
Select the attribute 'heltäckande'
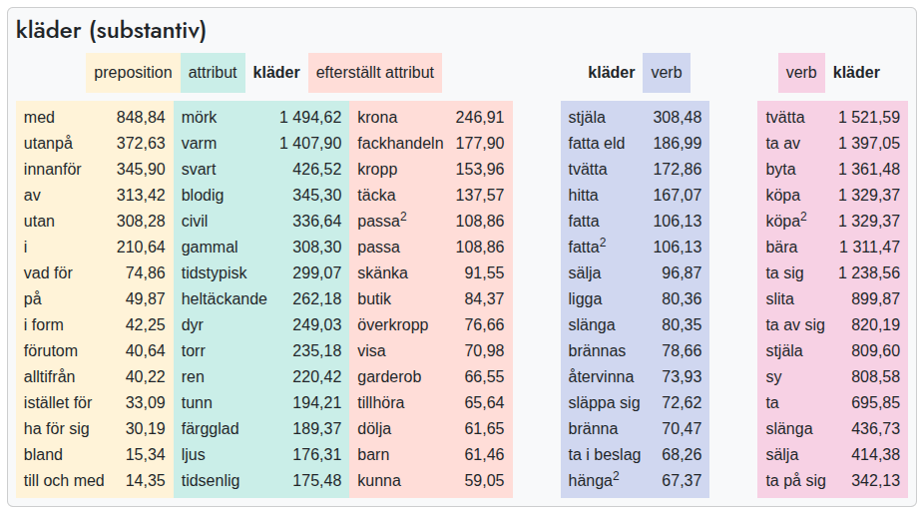coord(224,299)
